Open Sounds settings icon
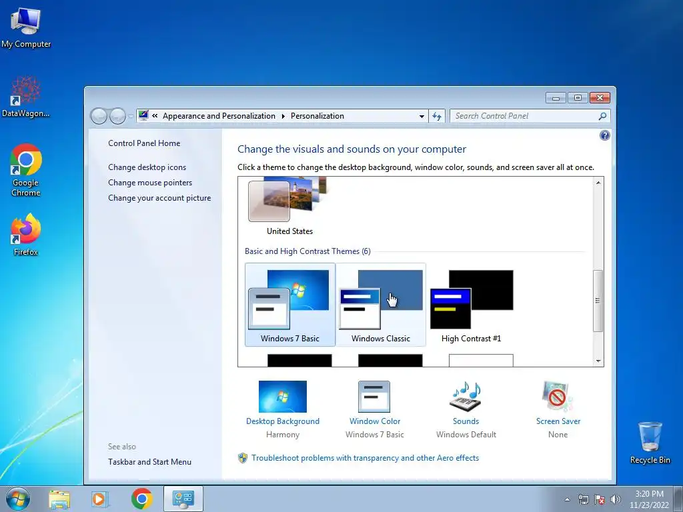 pos(466,397)
